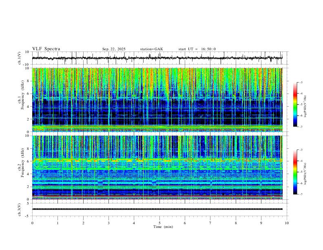Viewport: 323px width, 250px height.
Task: Click the ch.1 voltage waveform trace
Action: click(157, 58)
